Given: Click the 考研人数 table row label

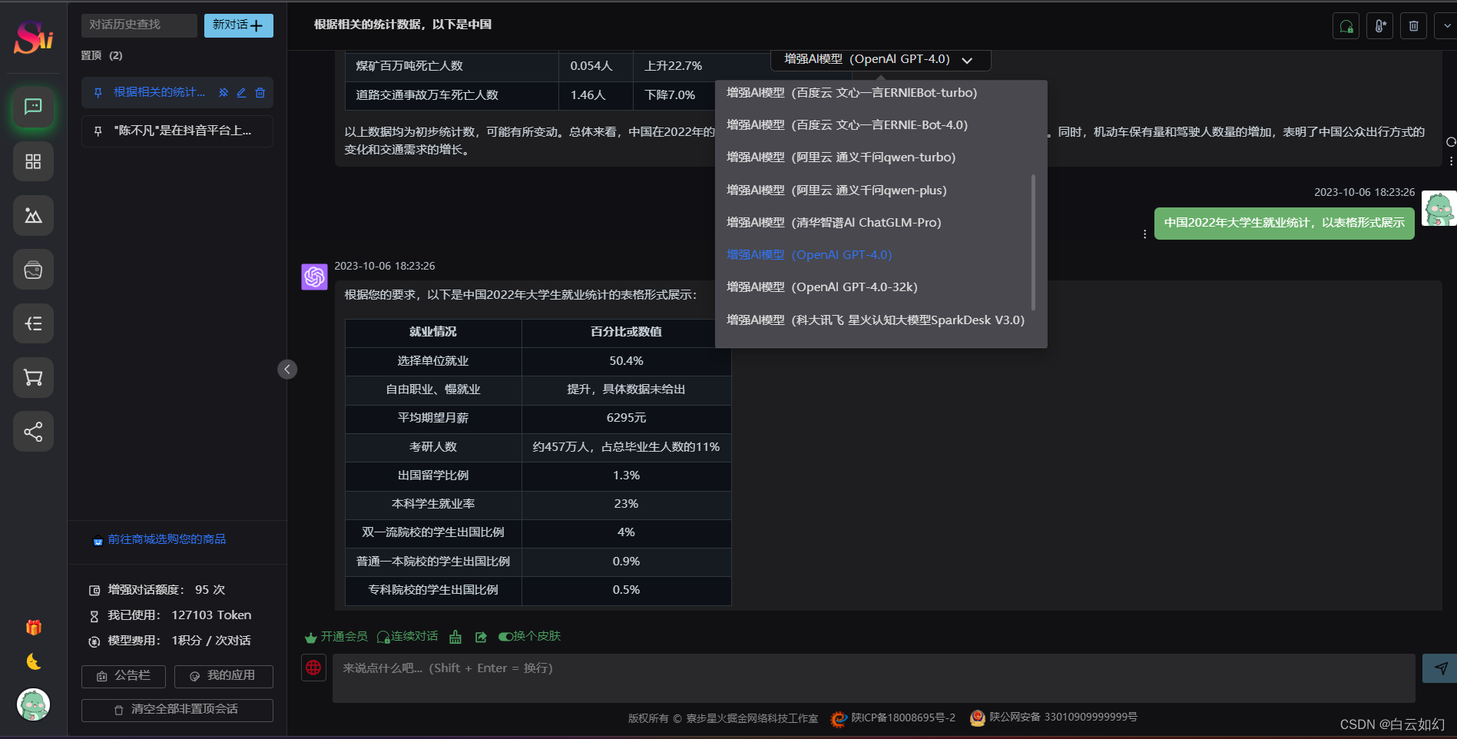Looking at the screenshot, I should click(x=433, y=447).
